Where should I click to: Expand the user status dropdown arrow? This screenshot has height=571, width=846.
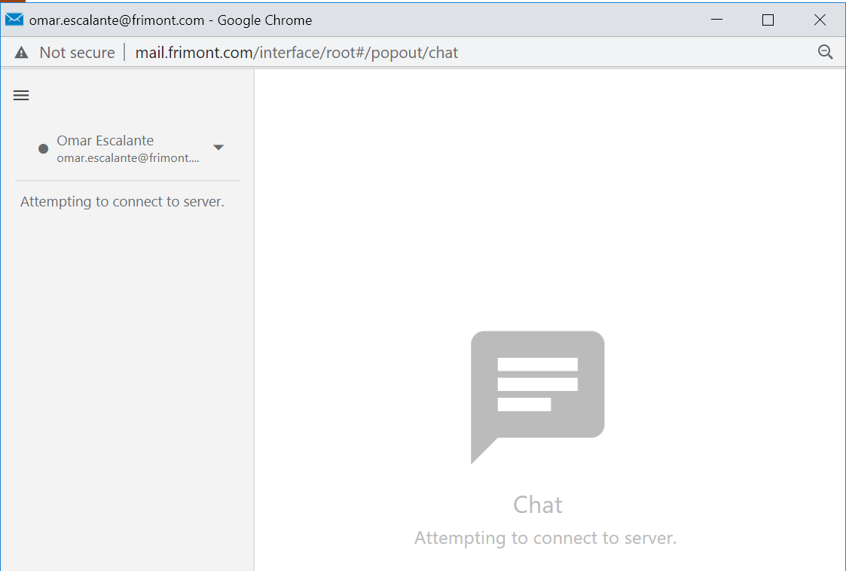pyautogui.click(x=218, y=148)
